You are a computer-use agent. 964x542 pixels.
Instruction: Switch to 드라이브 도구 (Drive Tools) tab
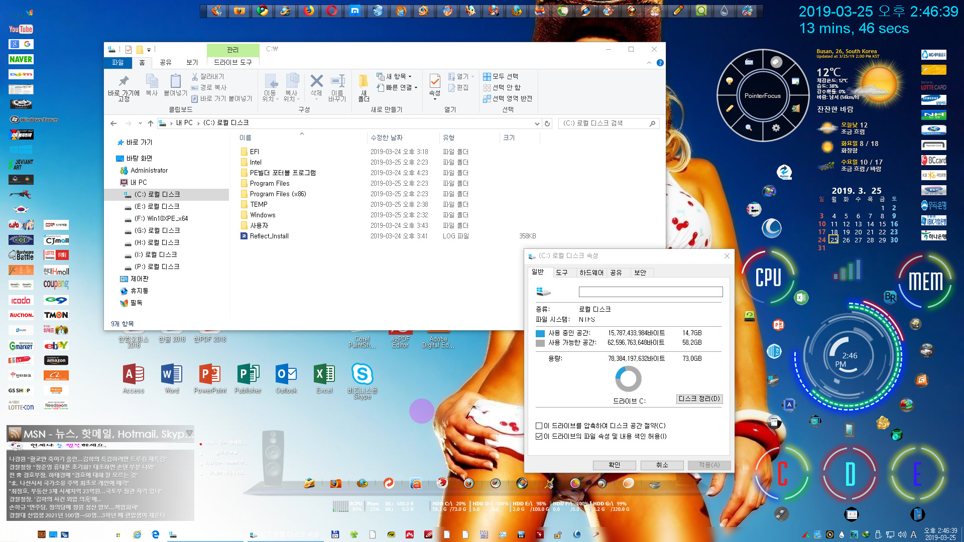pyautogui.click(x=233, y=62)
